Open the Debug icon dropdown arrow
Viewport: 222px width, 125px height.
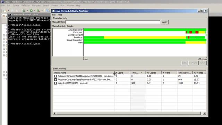(27, 11)
